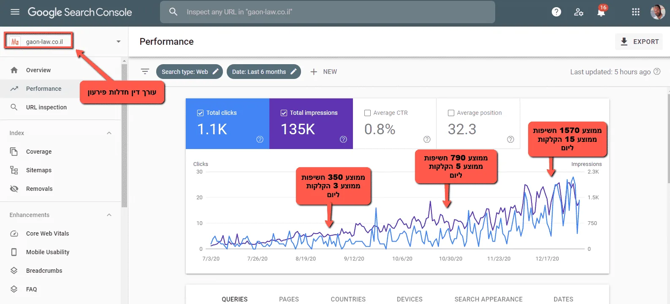Show help for Last updated time
The image size is (670, 304).
(657, 72)
